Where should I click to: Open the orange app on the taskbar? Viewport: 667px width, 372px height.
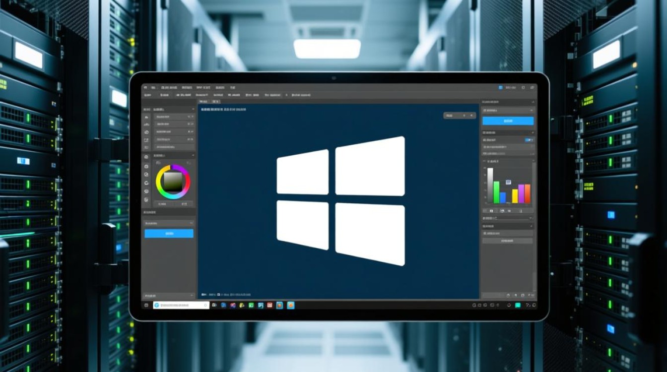pos(291,305)
